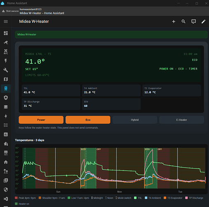Open the shield-home security sidebar icon
Viewport: 209px width, 207px height.
point(6,98)
